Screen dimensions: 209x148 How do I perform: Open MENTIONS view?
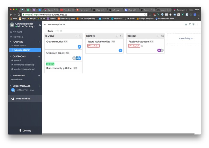coord(17,37)
